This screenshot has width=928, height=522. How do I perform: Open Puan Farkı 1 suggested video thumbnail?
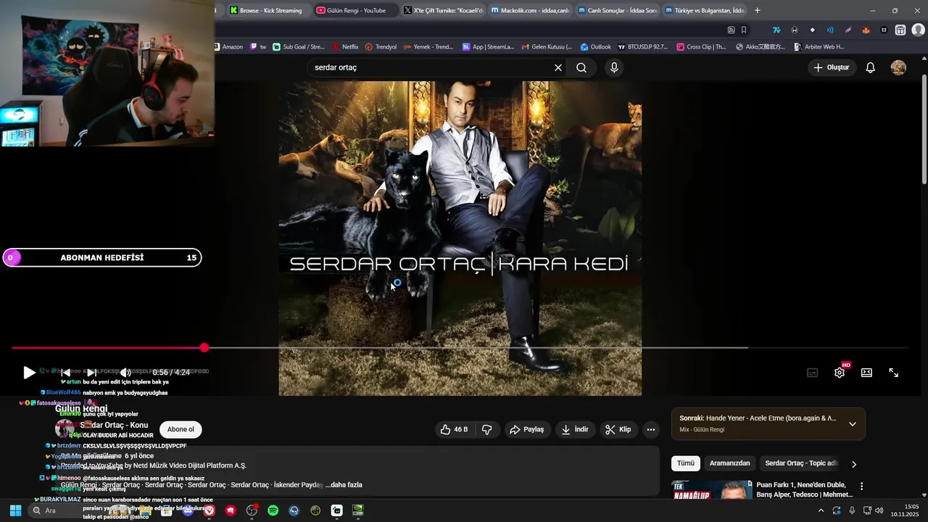(711, 489)
